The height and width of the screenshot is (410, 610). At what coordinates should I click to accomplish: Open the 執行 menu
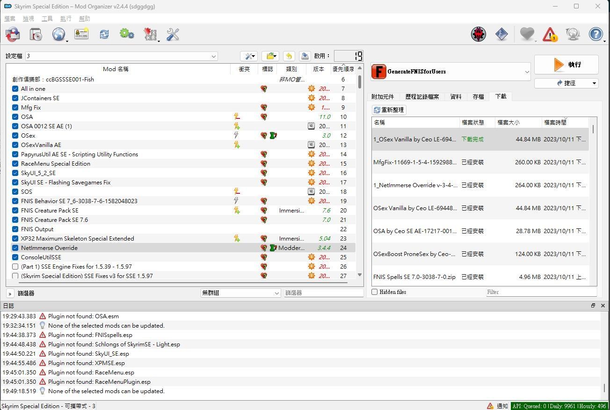[66, 19]
